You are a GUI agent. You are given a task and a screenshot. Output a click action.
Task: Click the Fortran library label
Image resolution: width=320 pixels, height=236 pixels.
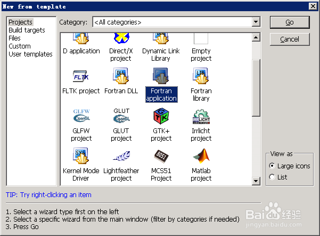coord(201,94)
